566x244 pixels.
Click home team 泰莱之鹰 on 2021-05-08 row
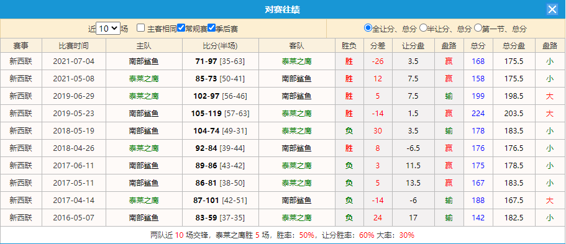pyautogui.click(x=144, y=79)
